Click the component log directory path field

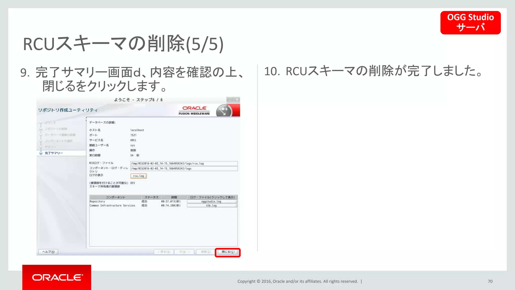click(x=184, y=169)
